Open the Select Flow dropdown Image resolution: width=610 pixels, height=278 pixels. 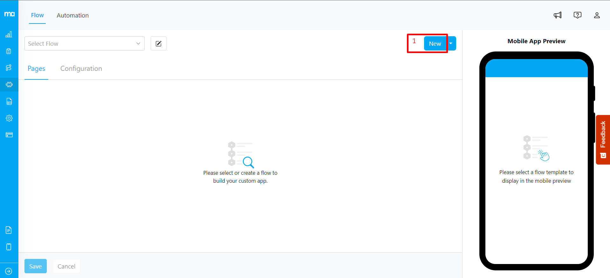(84, 44)
